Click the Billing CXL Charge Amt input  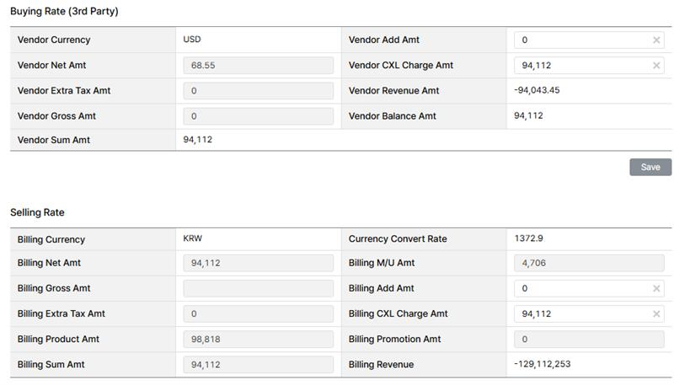tap(581, 314)
